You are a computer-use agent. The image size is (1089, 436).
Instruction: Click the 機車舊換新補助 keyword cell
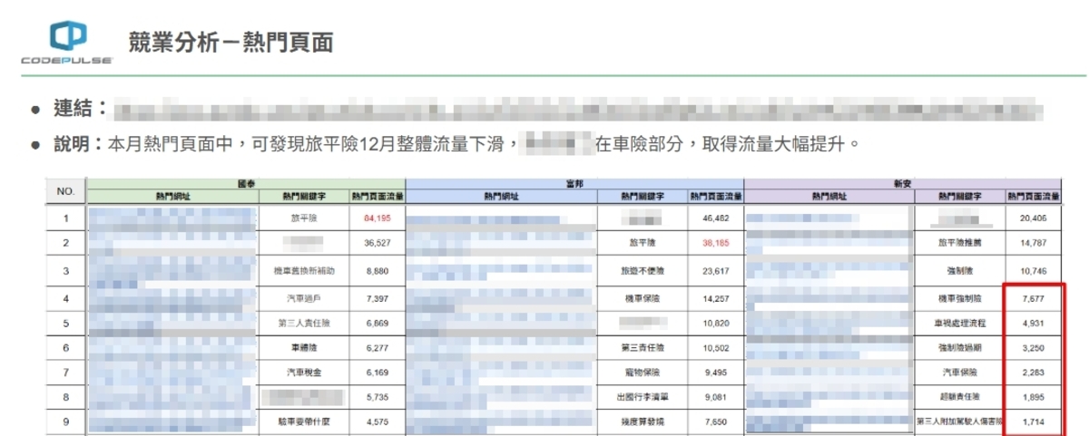pyautogui.click(x=304, y=270)
